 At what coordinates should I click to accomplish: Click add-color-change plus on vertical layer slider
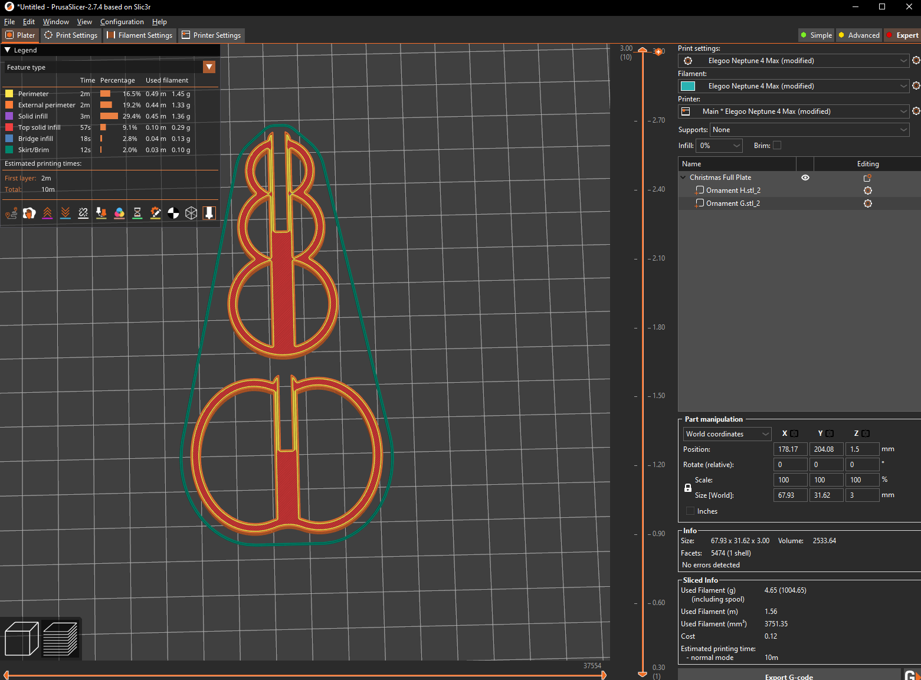(x=658, y=52)
